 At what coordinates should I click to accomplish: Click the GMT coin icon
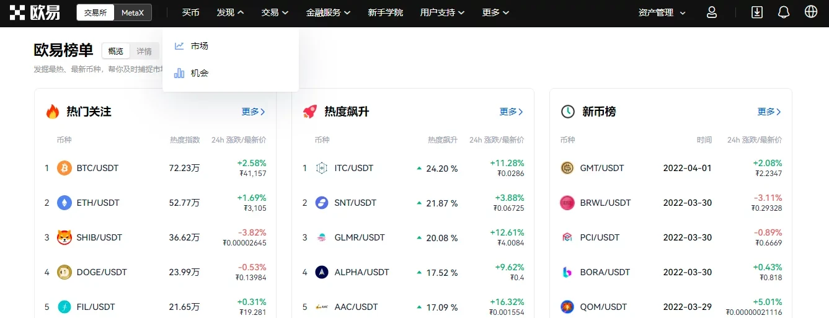click(x=567, y=168)
